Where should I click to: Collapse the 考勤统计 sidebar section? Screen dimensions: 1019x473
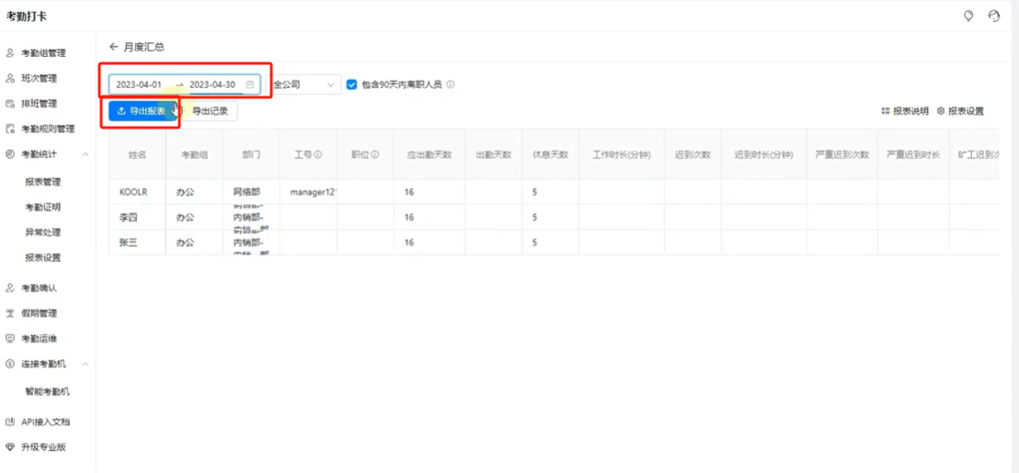click(86, 154)
